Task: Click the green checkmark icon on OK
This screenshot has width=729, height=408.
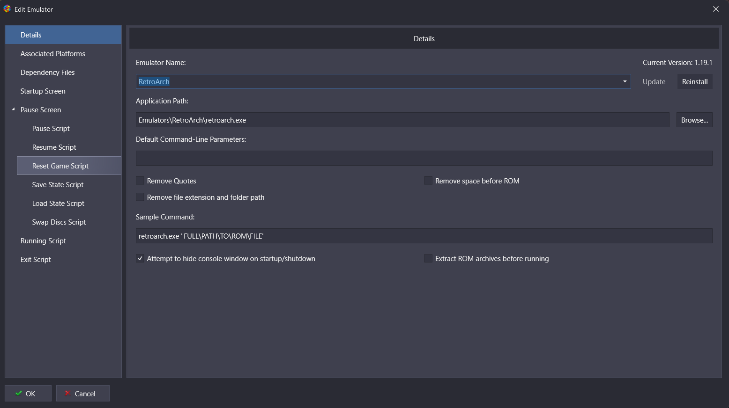Action: click(19, 393)
